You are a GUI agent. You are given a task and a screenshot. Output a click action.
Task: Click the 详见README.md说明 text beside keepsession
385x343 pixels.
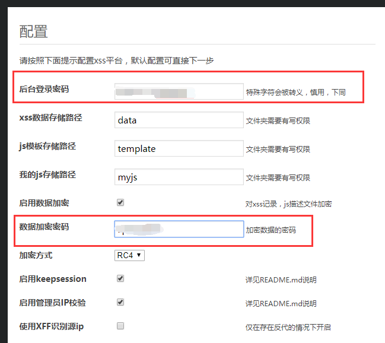[281, 280]
